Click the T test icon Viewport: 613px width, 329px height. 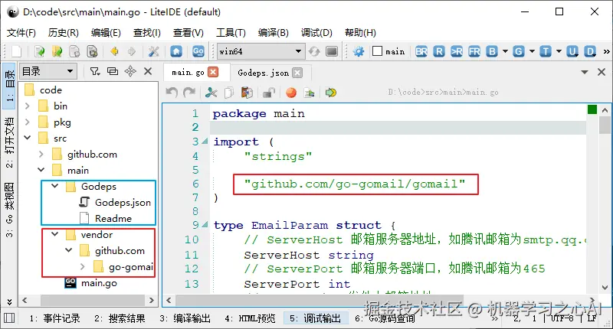tap(546, 51)
